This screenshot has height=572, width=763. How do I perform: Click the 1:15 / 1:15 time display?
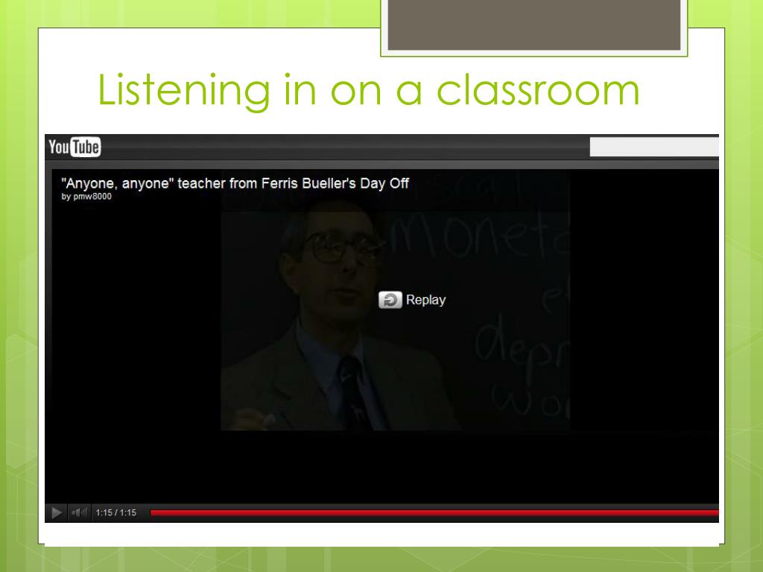click(x=115, y=512)
